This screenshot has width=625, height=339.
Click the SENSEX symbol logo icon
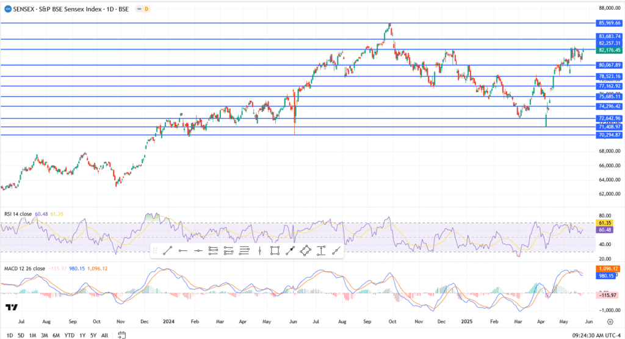coord(7,9)
